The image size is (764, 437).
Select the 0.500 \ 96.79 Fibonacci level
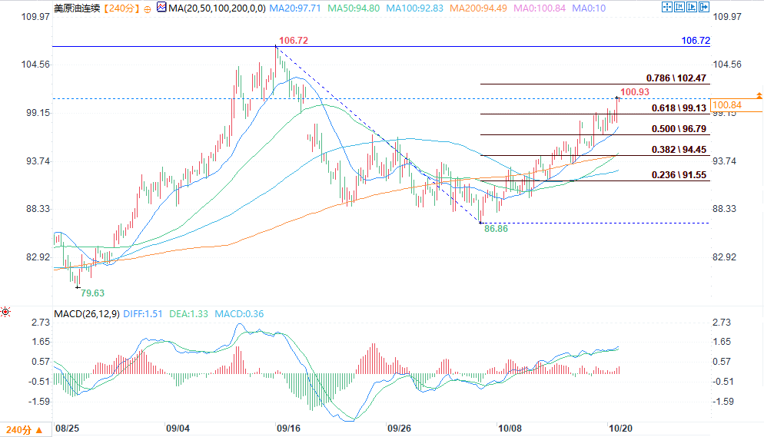tap(679, 129)
